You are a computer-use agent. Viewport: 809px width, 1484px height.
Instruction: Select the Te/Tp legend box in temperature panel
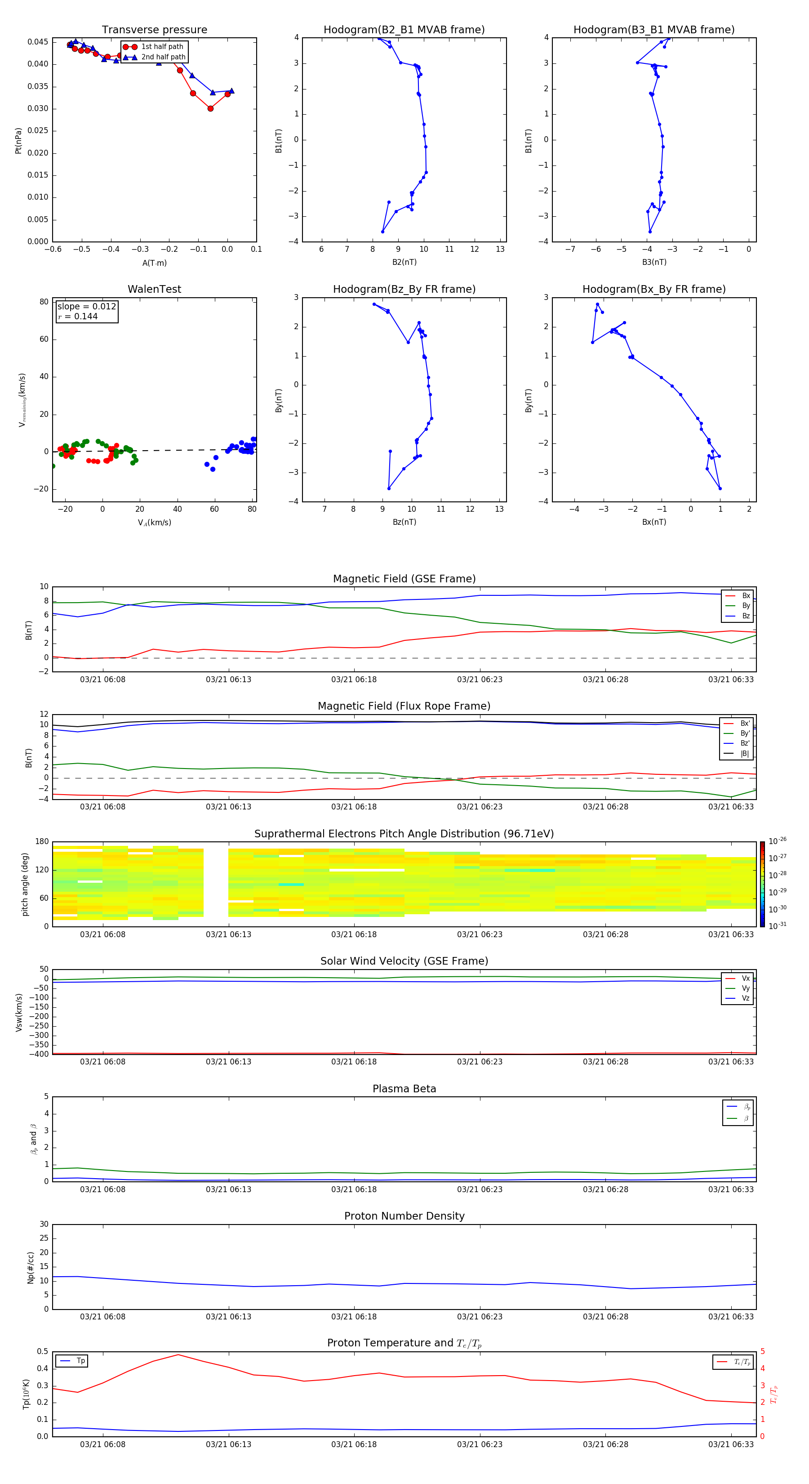tap(733, 1362)
